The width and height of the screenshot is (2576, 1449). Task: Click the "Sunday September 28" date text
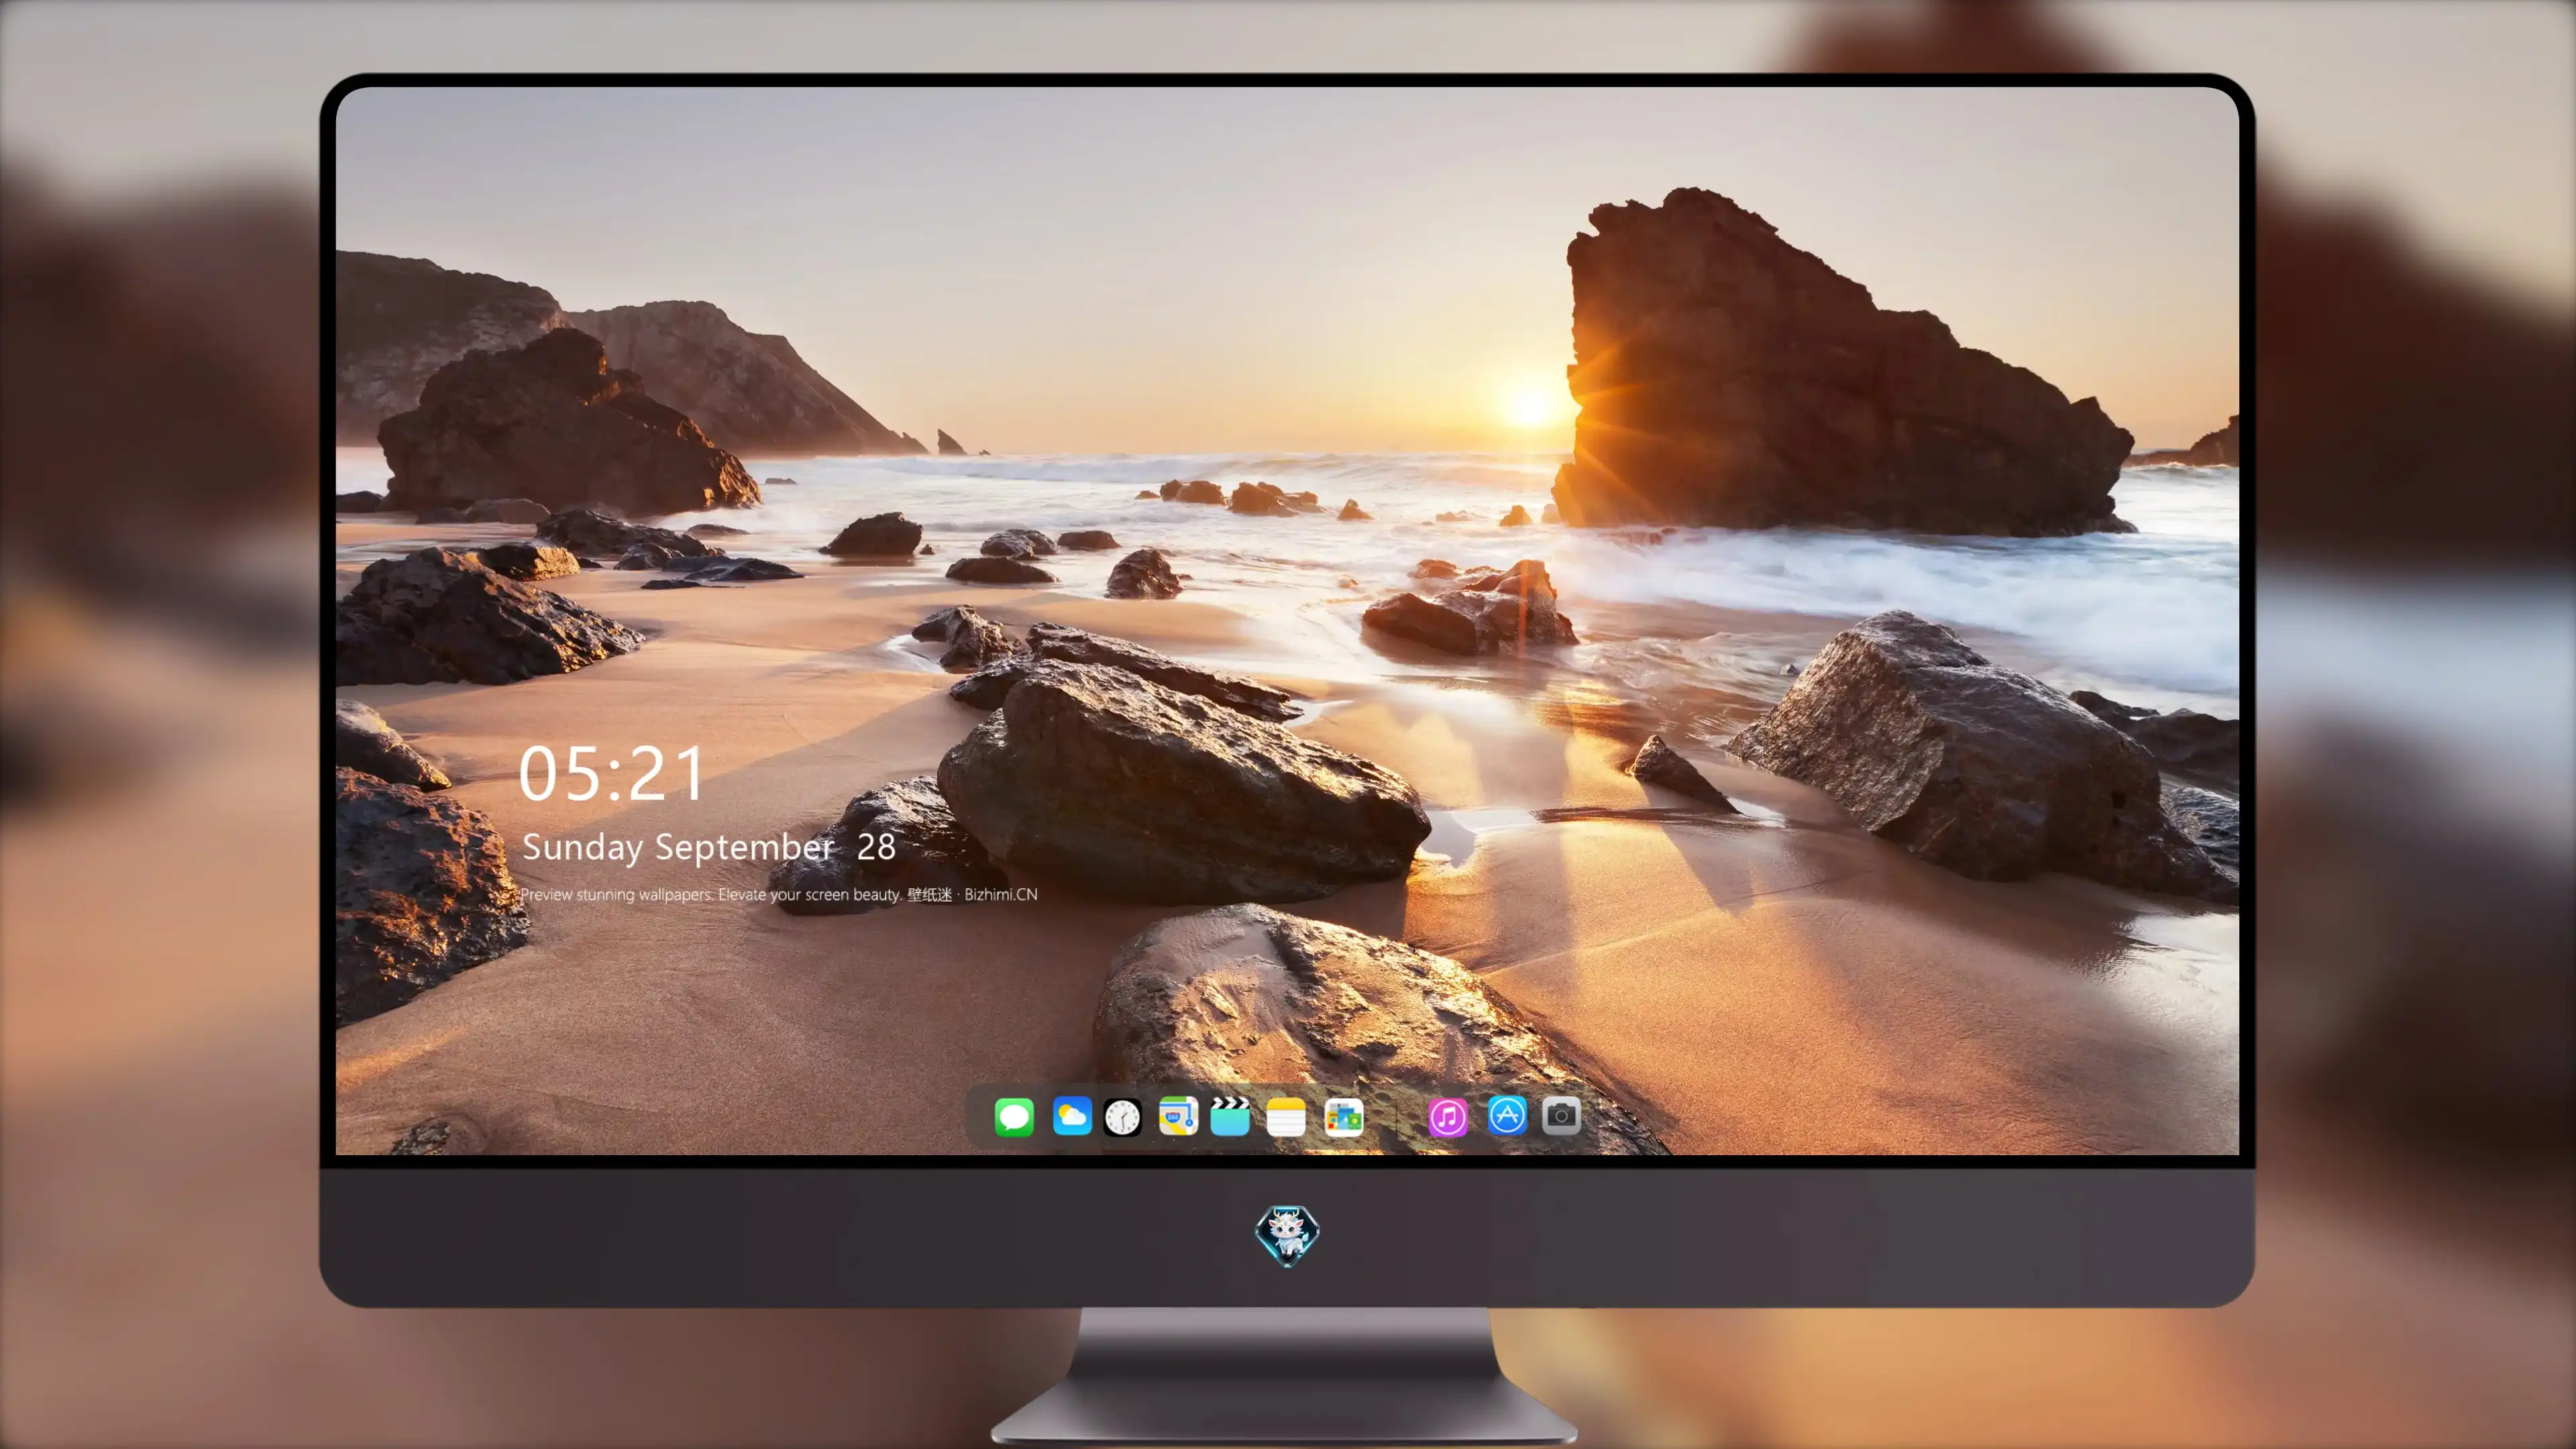(x=708, y=847)
